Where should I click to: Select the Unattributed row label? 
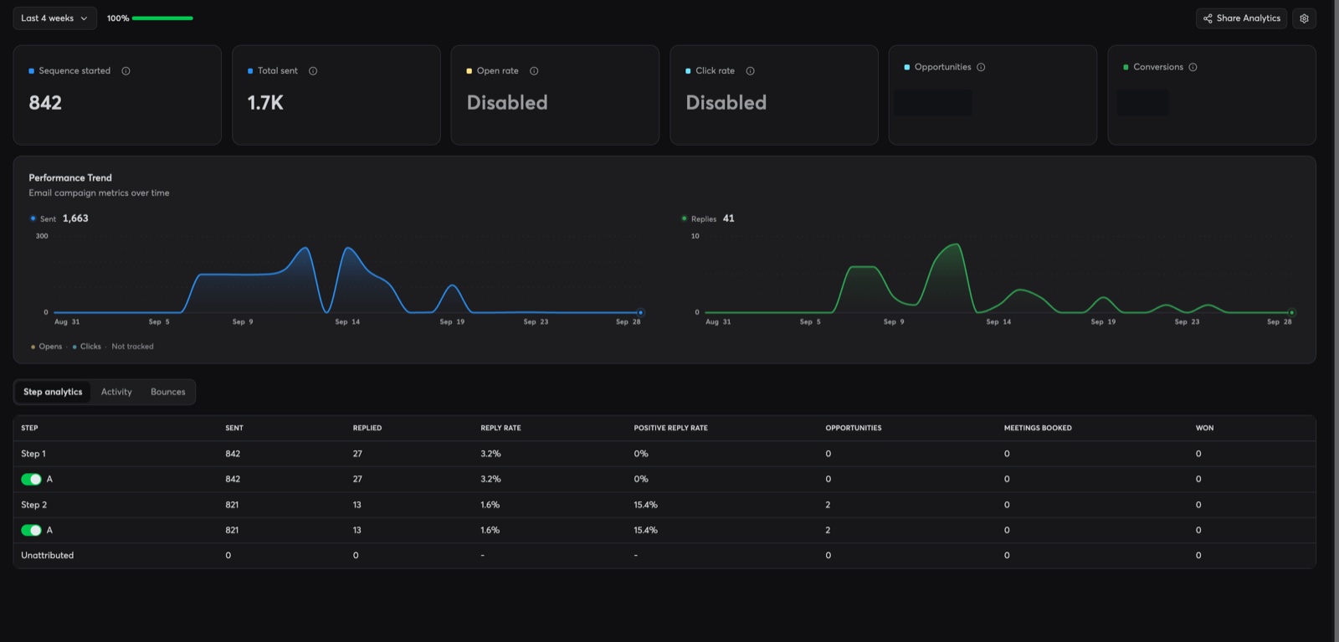[x=47, y=555]
